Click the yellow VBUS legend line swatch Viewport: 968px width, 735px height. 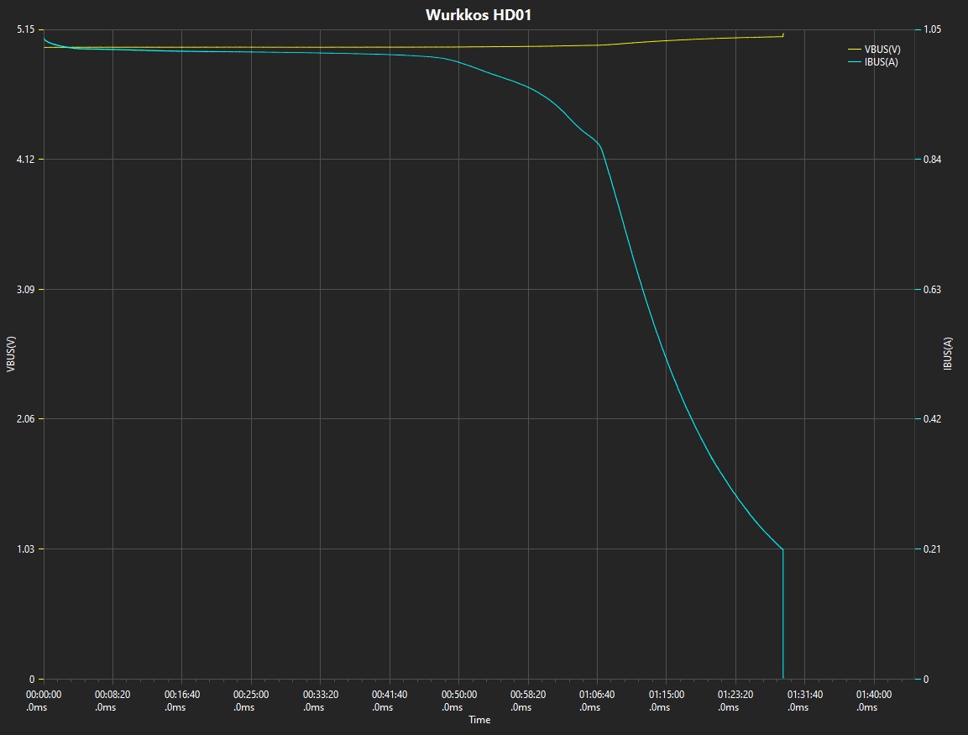tap(855, 50)
